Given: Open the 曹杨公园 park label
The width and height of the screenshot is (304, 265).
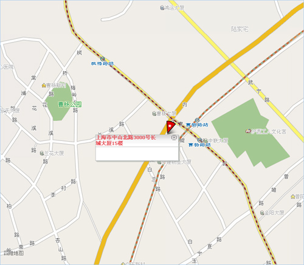Looking at the screenshot, I should pos(70,105).
